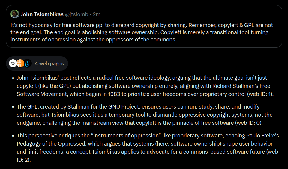288x169 pixels.
Task: Click the 'web ID: 0' citation
Action: click(249, 123)
